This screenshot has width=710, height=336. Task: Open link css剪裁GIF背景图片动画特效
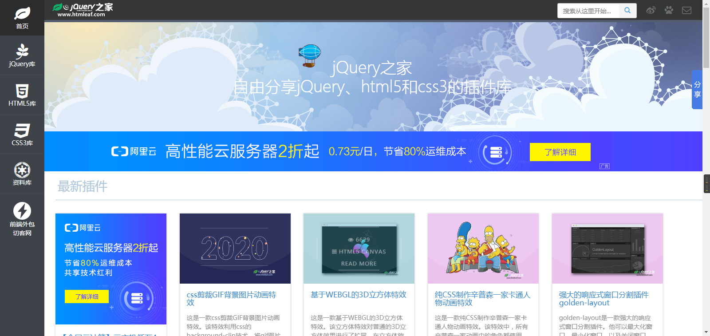(x=231, y=299)
